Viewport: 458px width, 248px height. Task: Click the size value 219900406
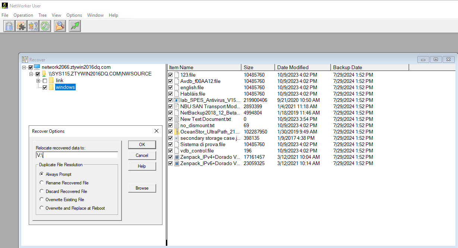pos(256,100)
